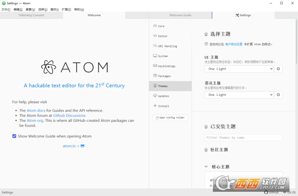The width and height of the screenshot is (298, 196).
Task: Open the 查看(V) menu
Action: [30, 9]
